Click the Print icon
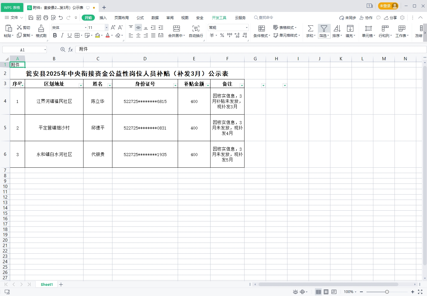 (46, 18)
